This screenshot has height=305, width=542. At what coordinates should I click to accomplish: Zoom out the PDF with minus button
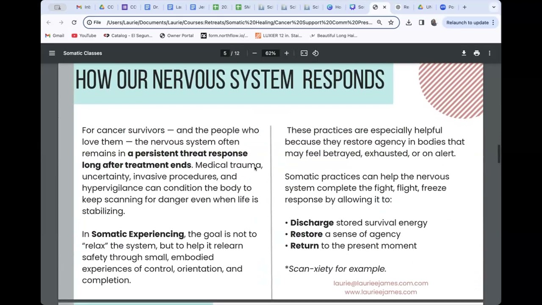coord(254,53)
